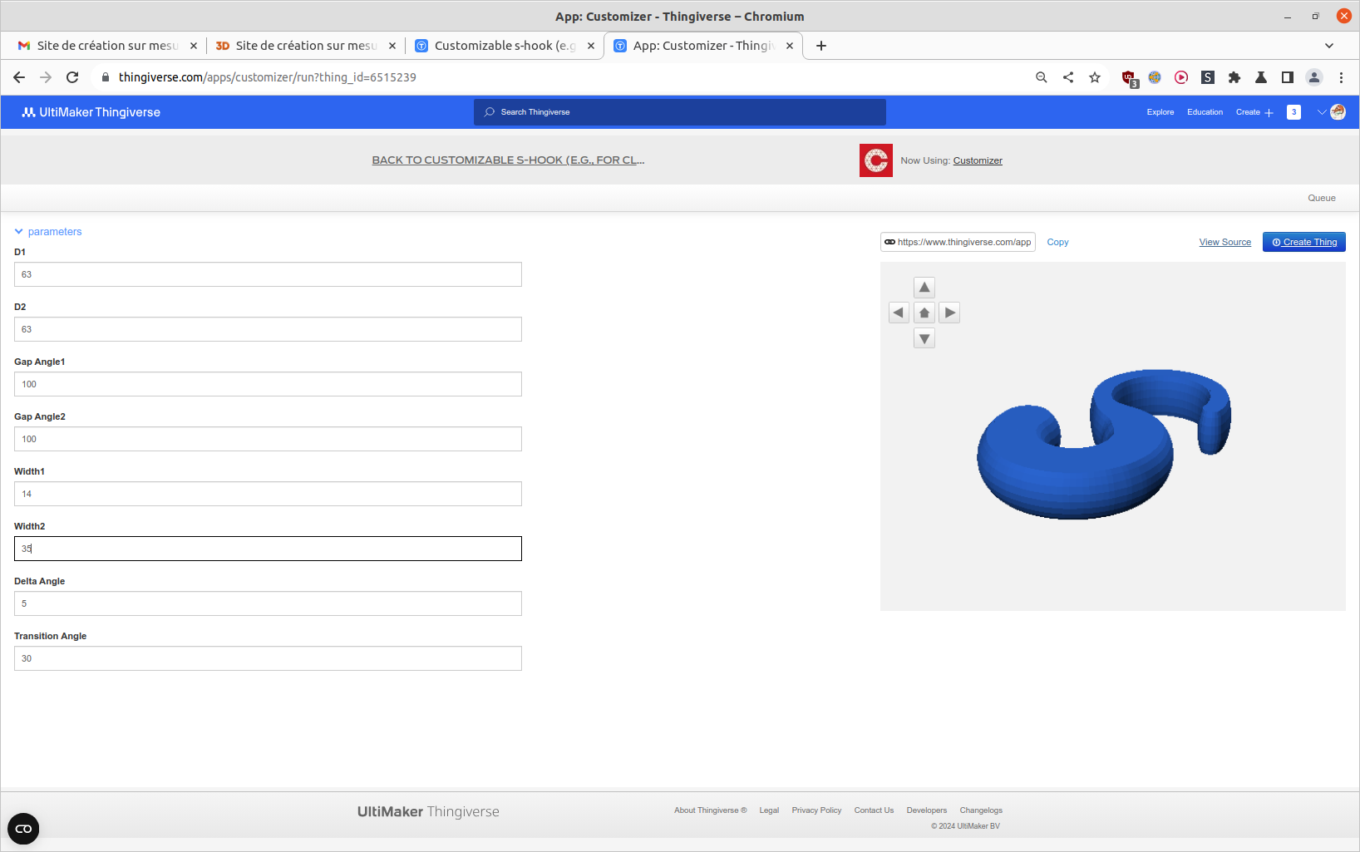Image resolution: width=1360 pixels, height=852 pixels.
Task: Click the Gap Angle1 input field
Action: (x=268, y=384)
